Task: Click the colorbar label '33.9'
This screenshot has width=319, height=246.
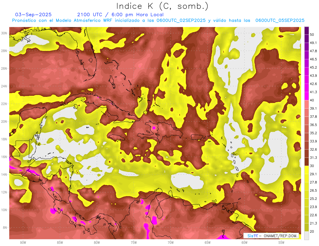Action: (x=313, y=141)
